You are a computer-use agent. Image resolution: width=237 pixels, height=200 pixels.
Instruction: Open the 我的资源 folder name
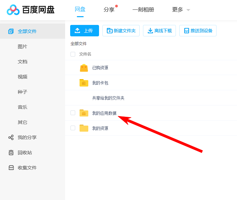100,128
